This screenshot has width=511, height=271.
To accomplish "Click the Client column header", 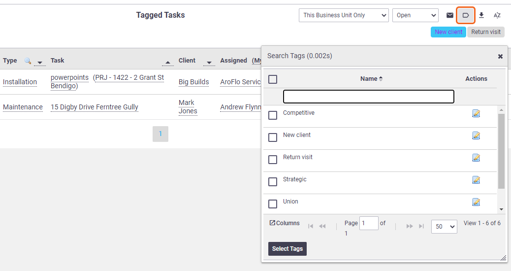I will (187, 61).
